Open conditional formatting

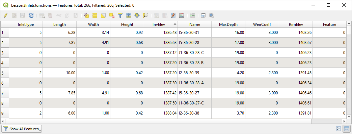192,15
